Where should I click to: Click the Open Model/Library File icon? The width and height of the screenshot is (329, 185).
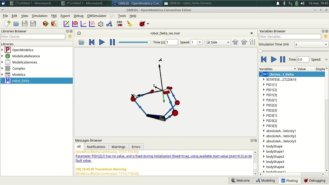click(16, 24)
